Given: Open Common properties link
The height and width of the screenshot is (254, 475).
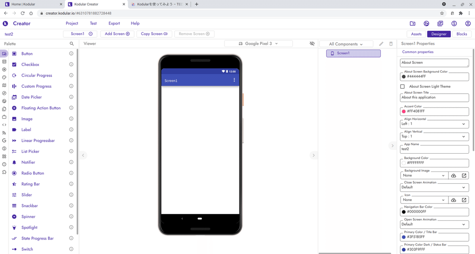Looking at the screenshot, I should point(418,52).
